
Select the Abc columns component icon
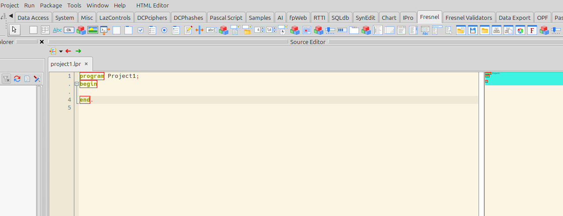(425, 30)
